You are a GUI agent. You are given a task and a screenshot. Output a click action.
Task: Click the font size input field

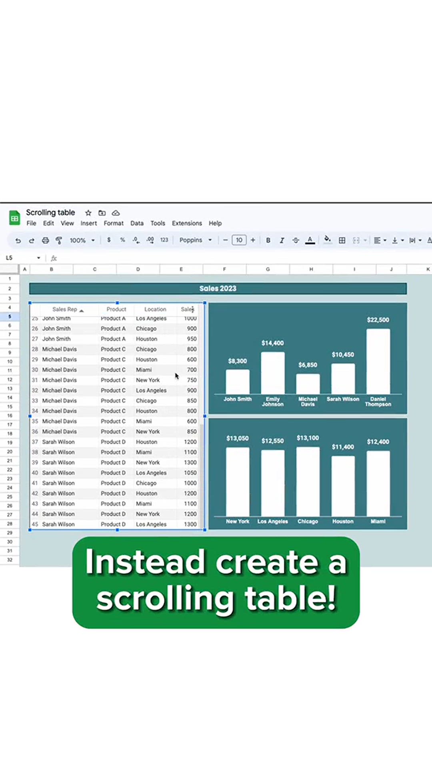click(x=239, y=240)
